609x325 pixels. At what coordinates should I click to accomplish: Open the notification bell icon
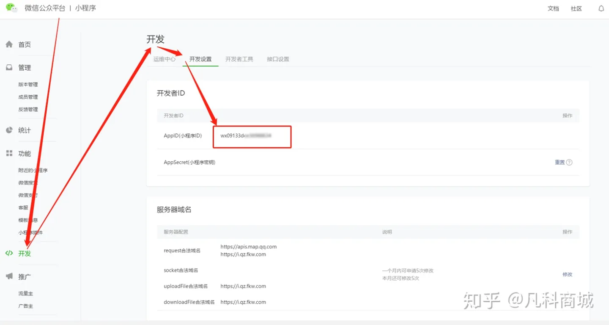pos(601,8)
